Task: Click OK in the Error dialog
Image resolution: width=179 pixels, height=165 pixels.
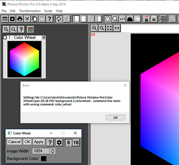Action: pos(115,118)
